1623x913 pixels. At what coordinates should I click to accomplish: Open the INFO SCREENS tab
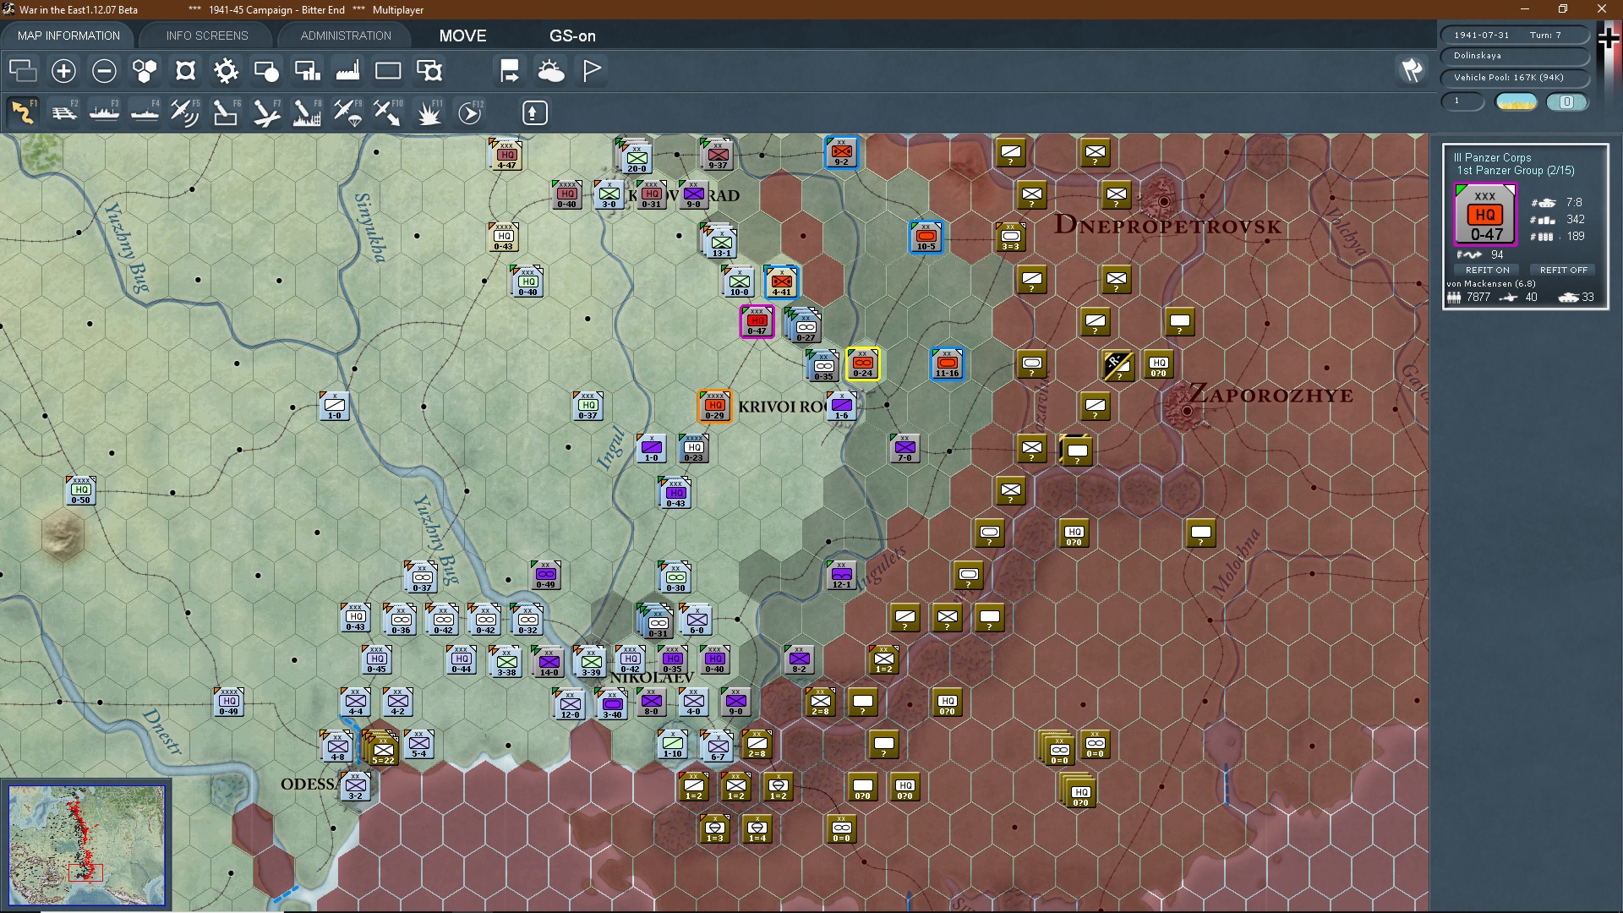[207, 36]
